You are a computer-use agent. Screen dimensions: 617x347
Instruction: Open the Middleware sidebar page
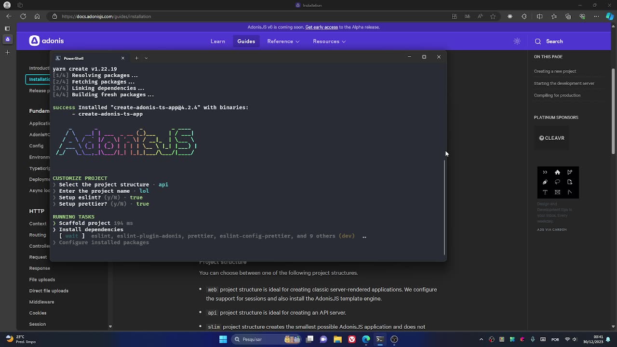click(x=41, y=302)
